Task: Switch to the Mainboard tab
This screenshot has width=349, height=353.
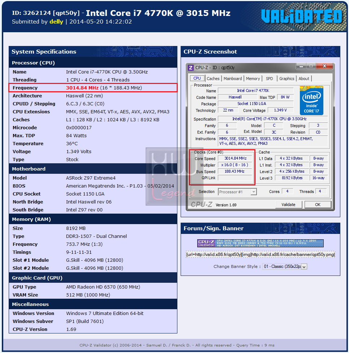Action: (x=233, y=79)
